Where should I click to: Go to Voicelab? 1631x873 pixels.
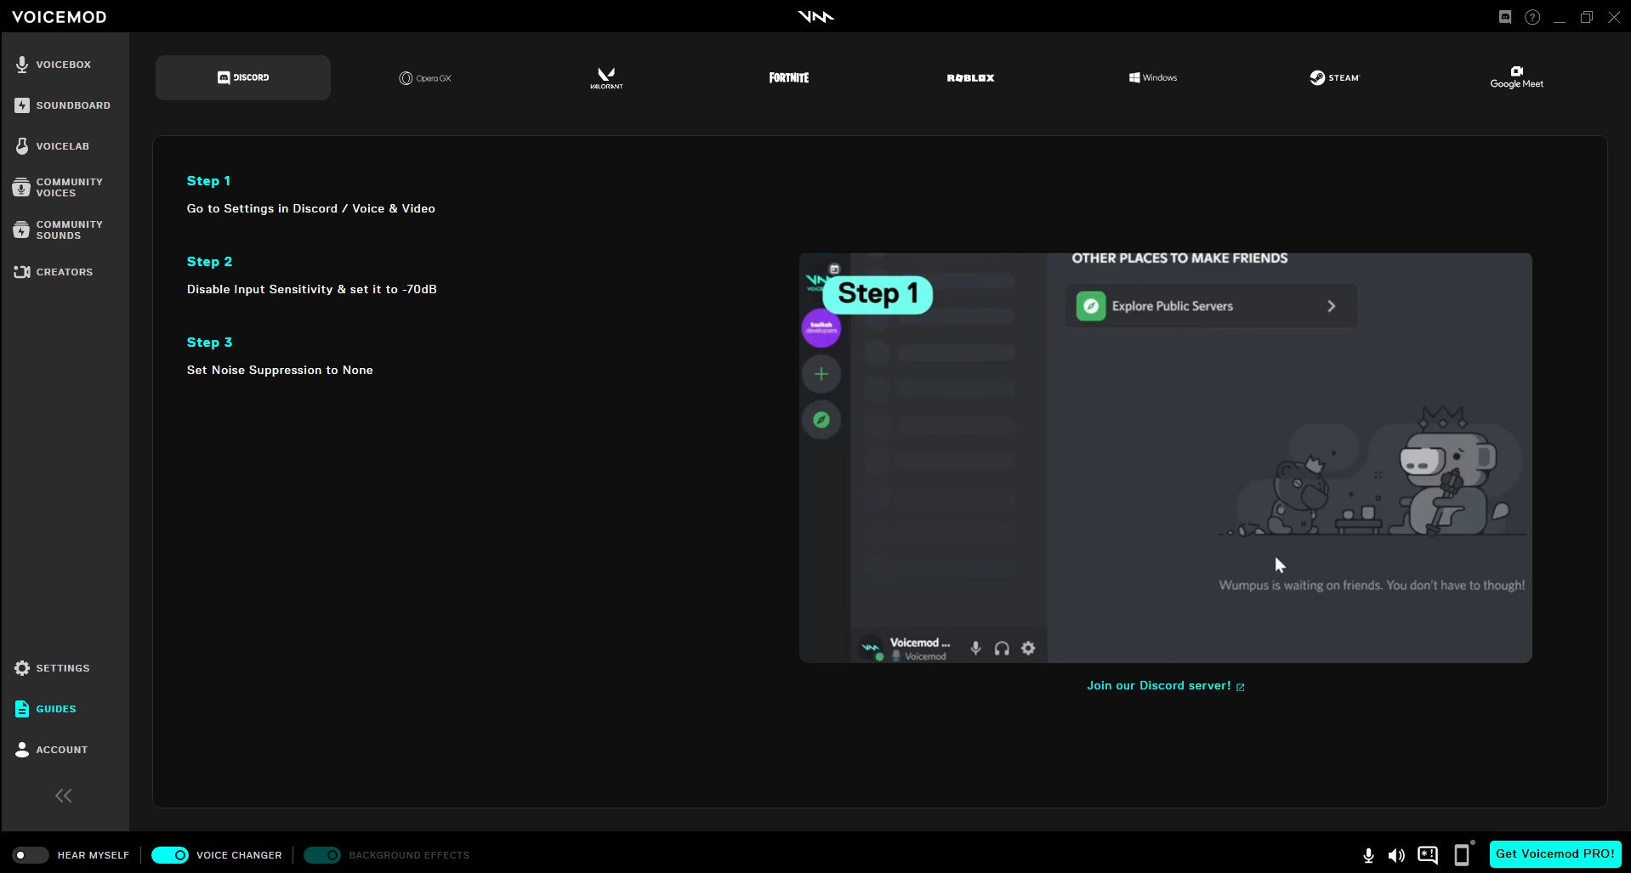pyautogui.click(x=53, y=146)
